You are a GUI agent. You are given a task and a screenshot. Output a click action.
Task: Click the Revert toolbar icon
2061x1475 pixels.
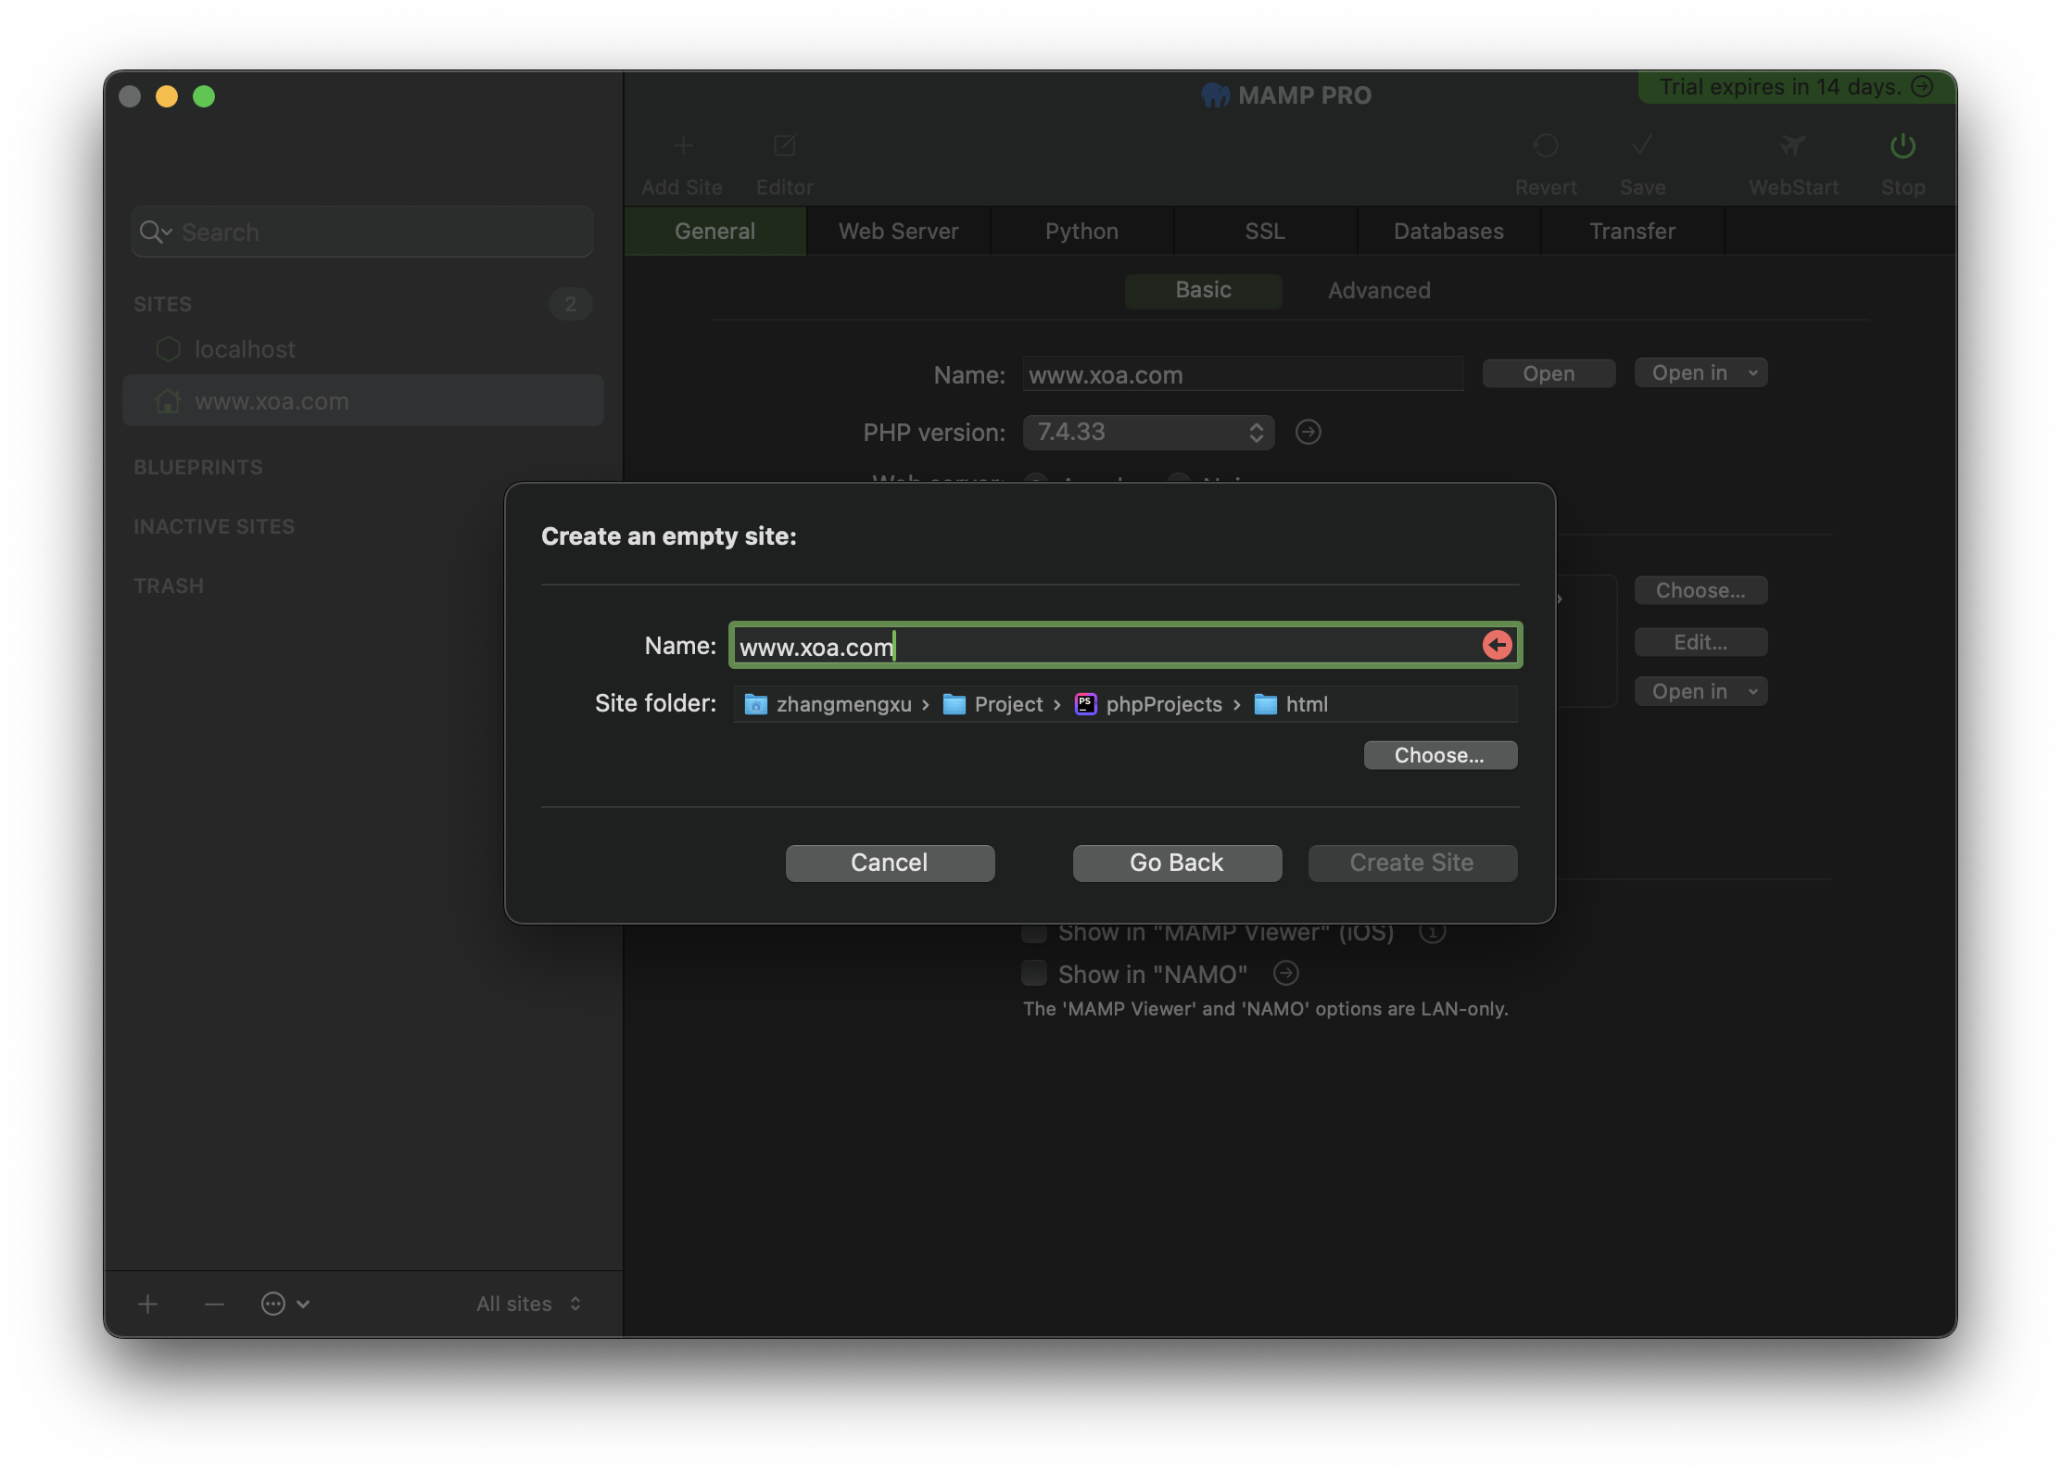tap(1546, 145)
